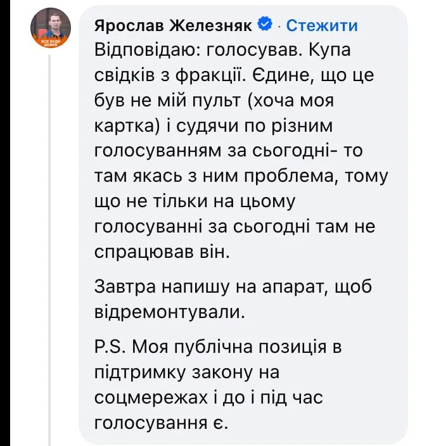Click the word відремонтували
Viewport: 441px width, 446px height.
[x=170, y=312]
